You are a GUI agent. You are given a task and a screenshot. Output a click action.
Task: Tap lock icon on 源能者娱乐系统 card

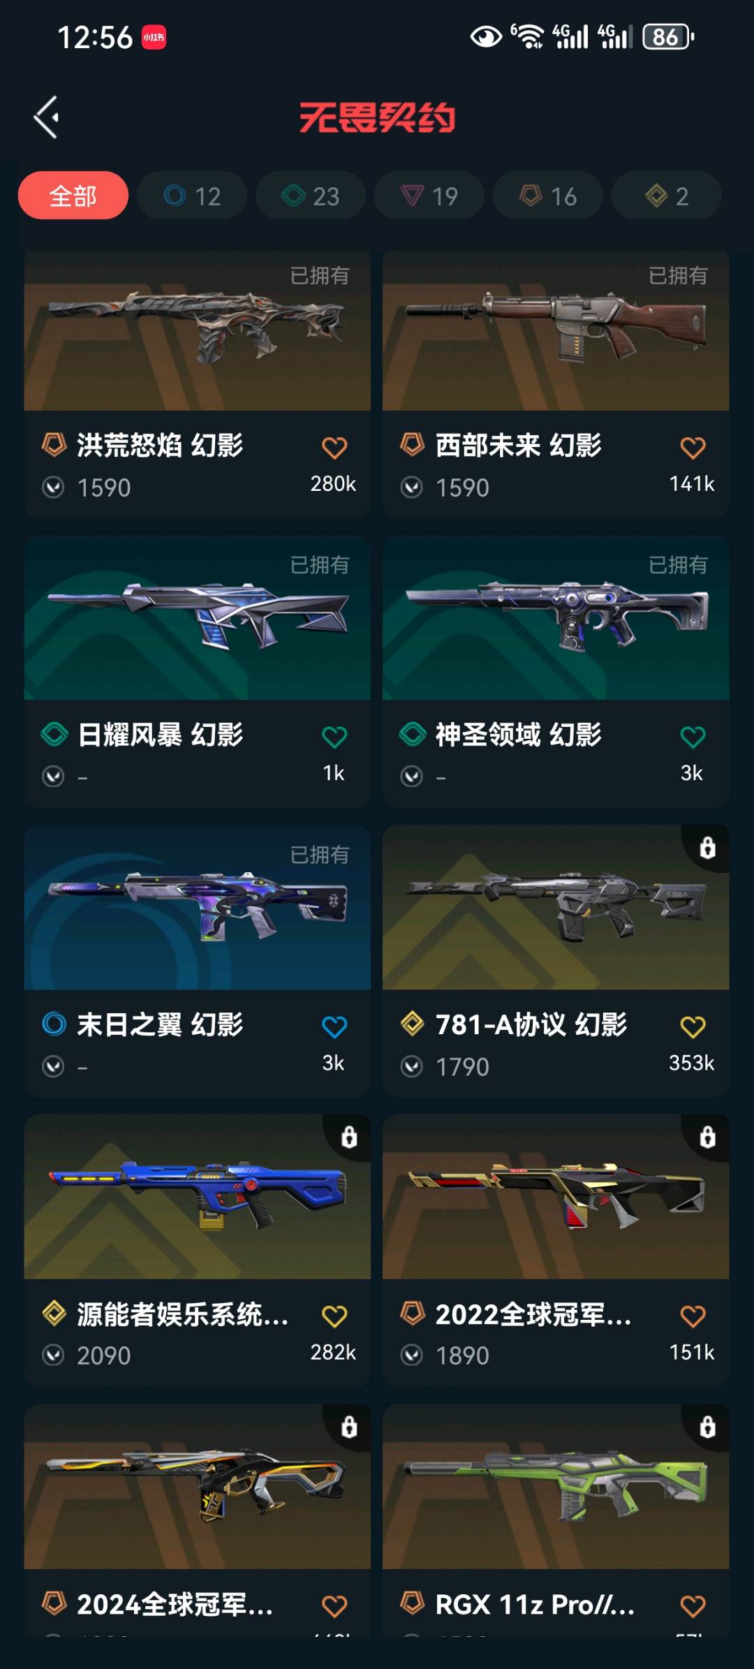pyautogui.click(x=349, y=1137)
